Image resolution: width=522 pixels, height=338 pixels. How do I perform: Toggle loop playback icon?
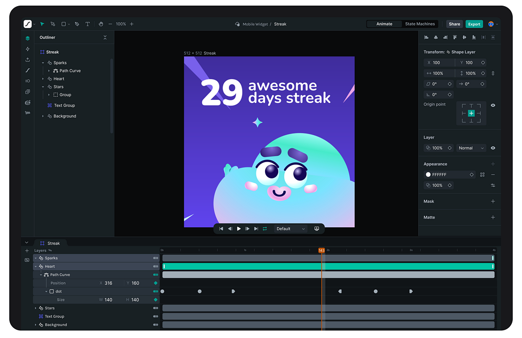265,229
